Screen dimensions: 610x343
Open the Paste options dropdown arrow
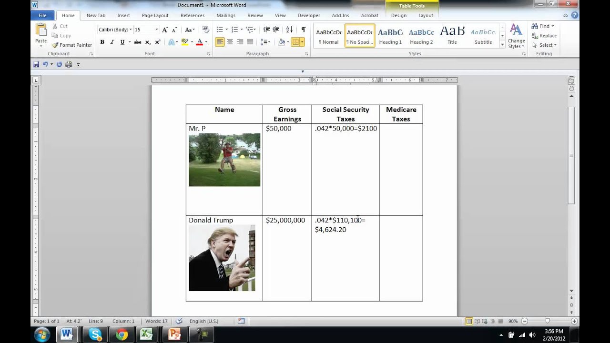(x=41, y=45)
